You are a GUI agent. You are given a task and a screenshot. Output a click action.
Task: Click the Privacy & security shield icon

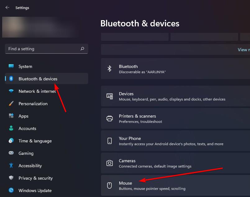coord(11,178)
